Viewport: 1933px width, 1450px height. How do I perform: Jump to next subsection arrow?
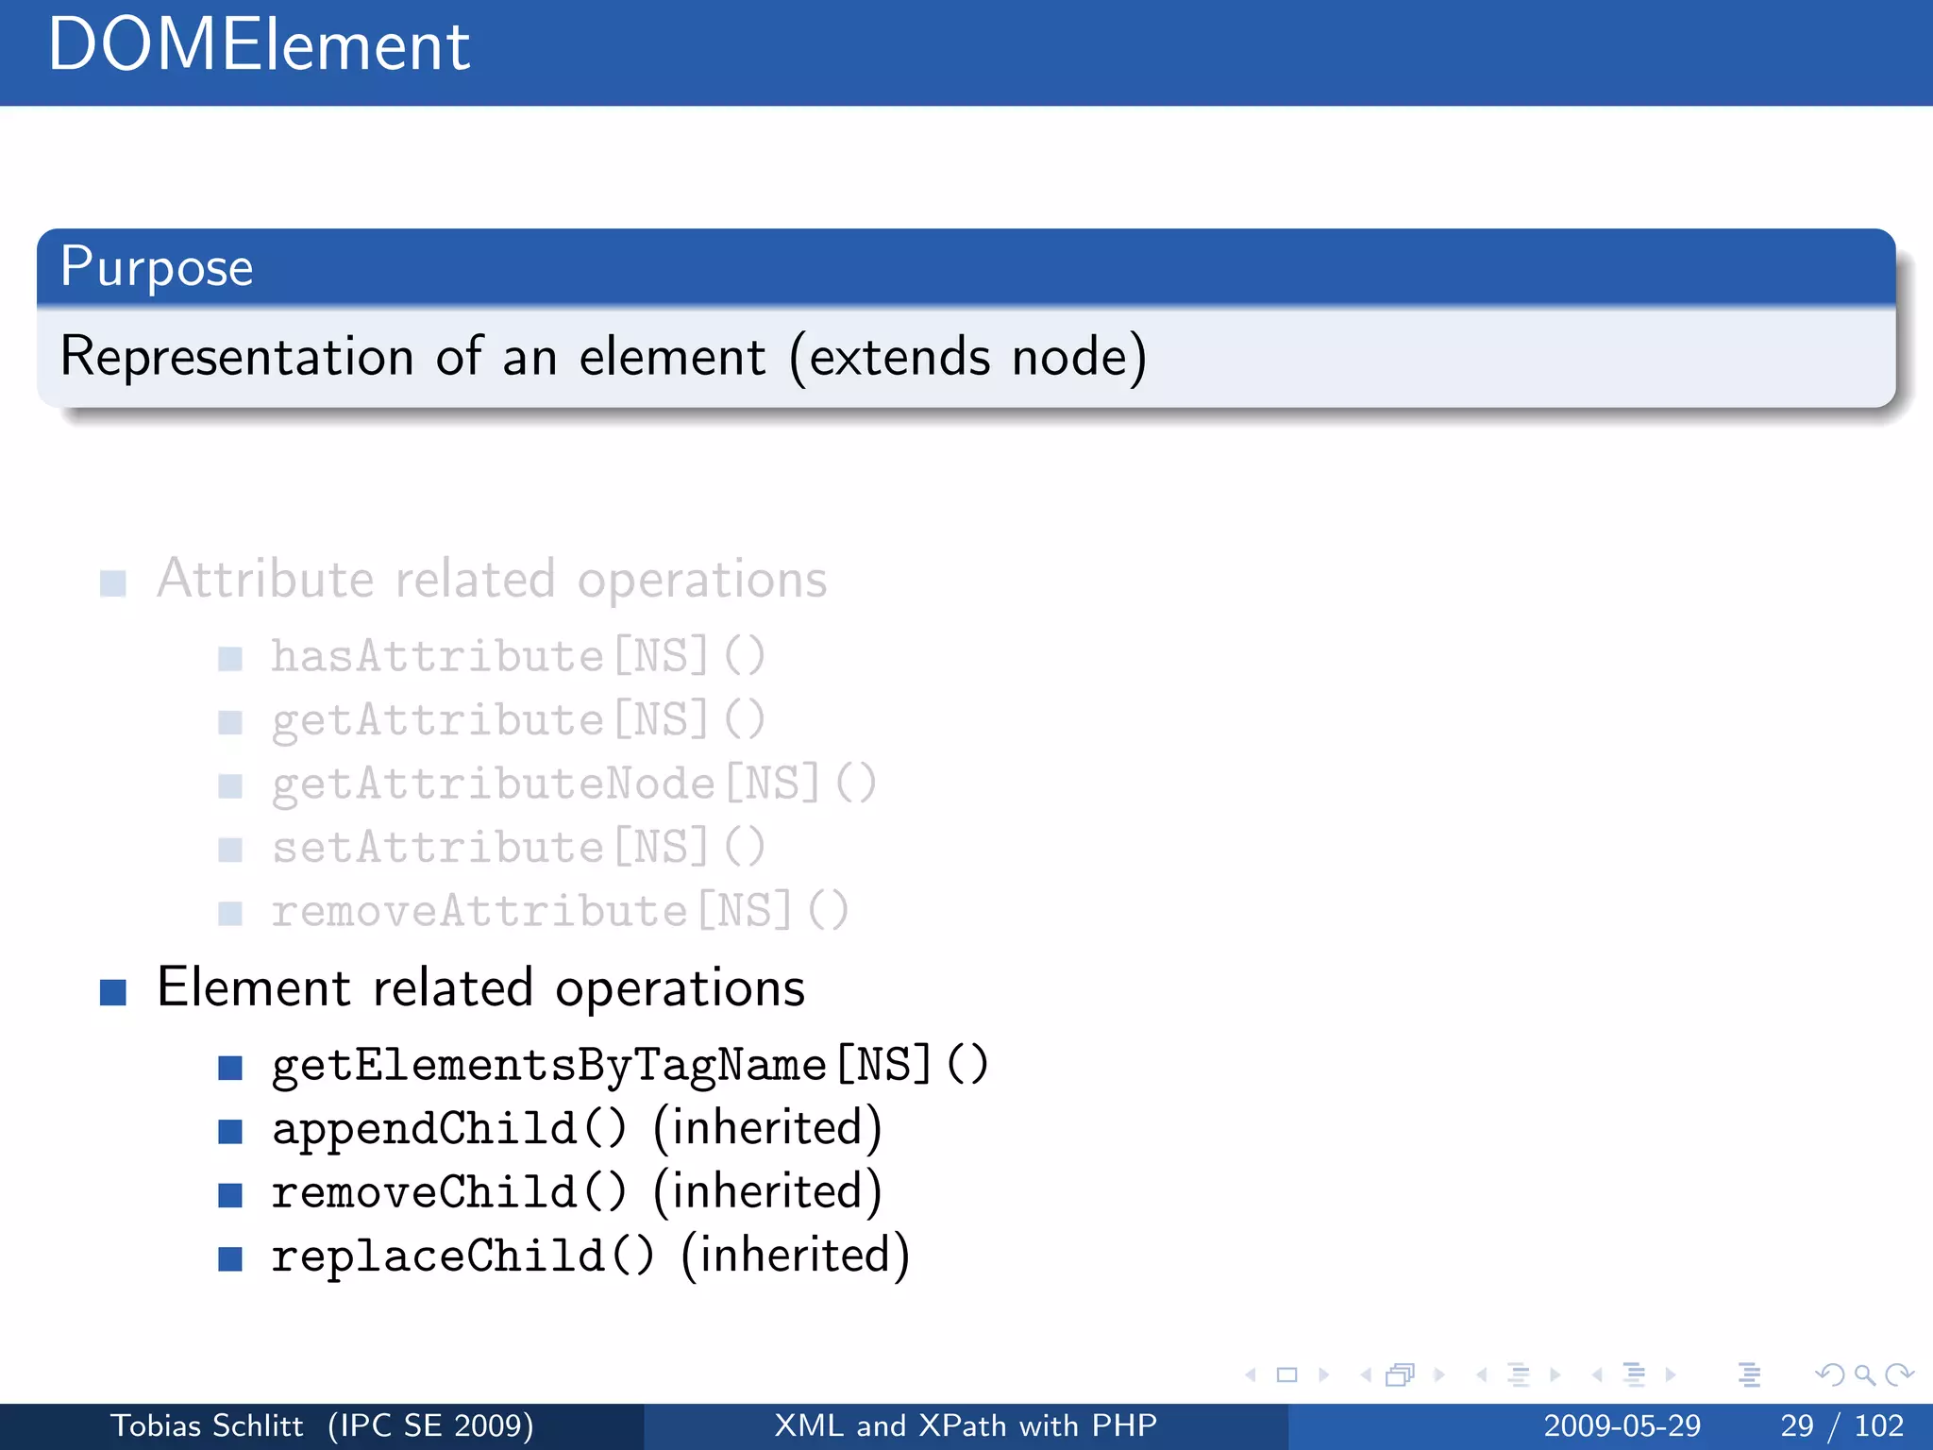tap(1555, 1375)
